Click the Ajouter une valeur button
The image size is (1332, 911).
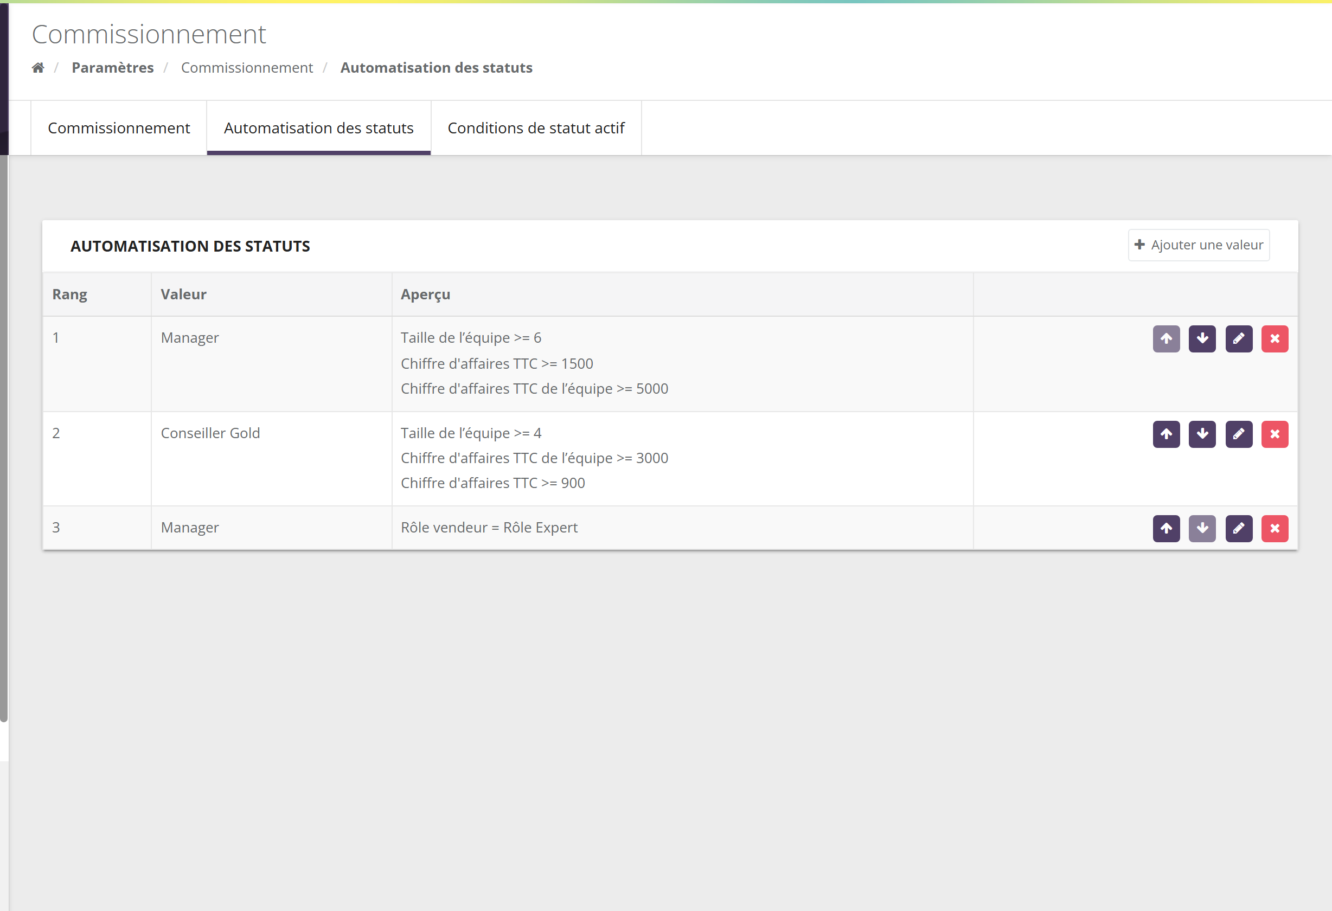[x=1199, y=245]
